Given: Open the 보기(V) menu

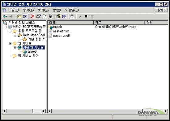Looking at the screenshot, I should coord(43,10).
